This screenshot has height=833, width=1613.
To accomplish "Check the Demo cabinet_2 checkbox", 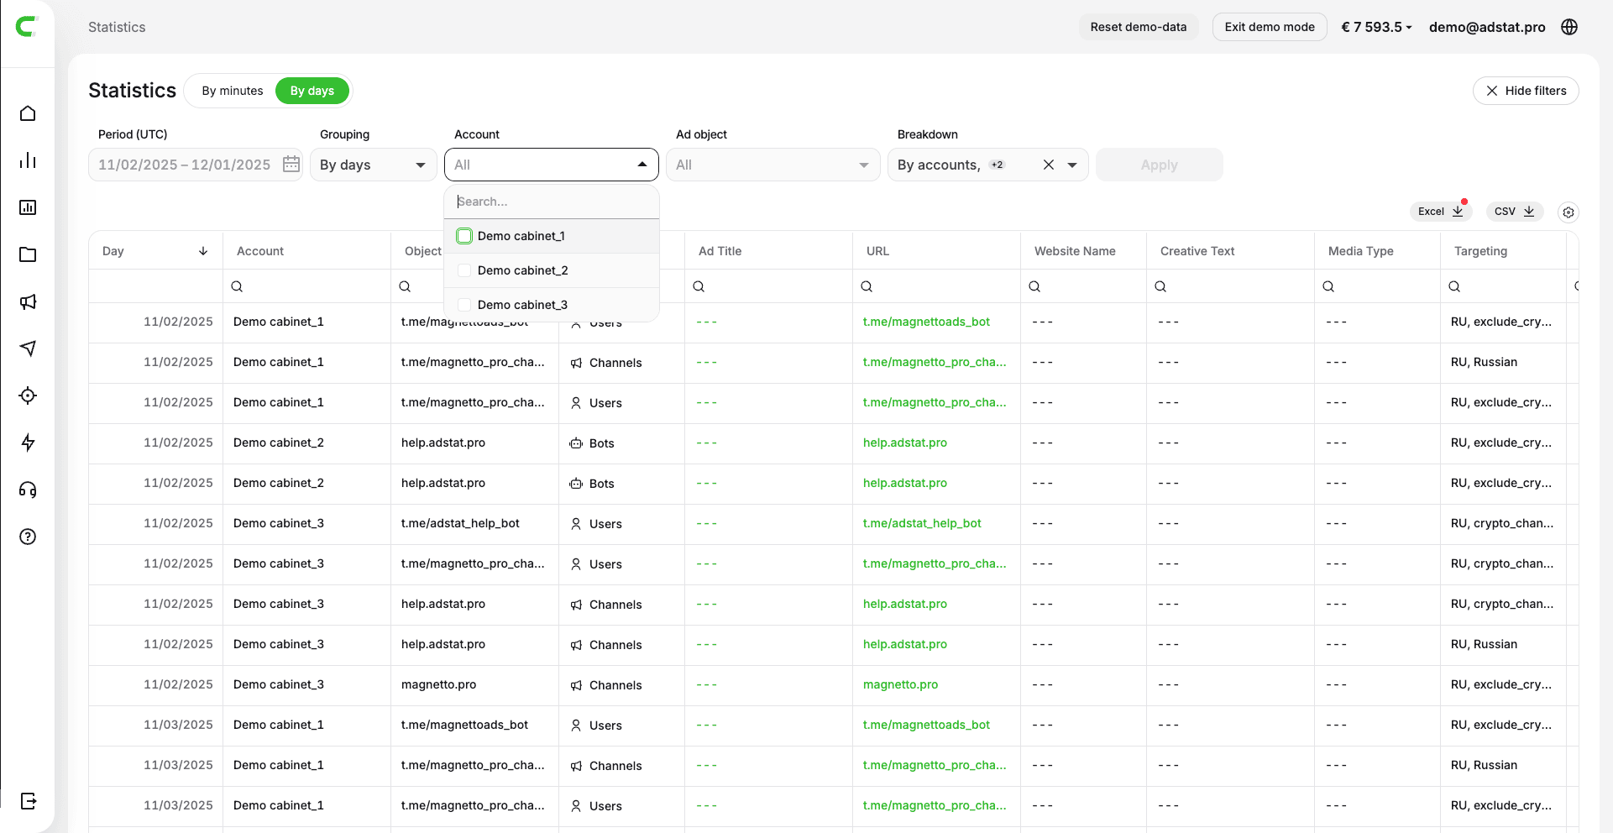I will tap(464, 270).
